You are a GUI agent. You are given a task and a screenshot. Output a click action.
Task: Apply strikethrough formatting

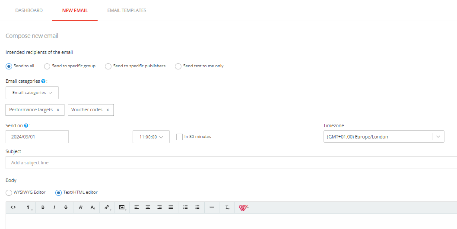[66, 207]
